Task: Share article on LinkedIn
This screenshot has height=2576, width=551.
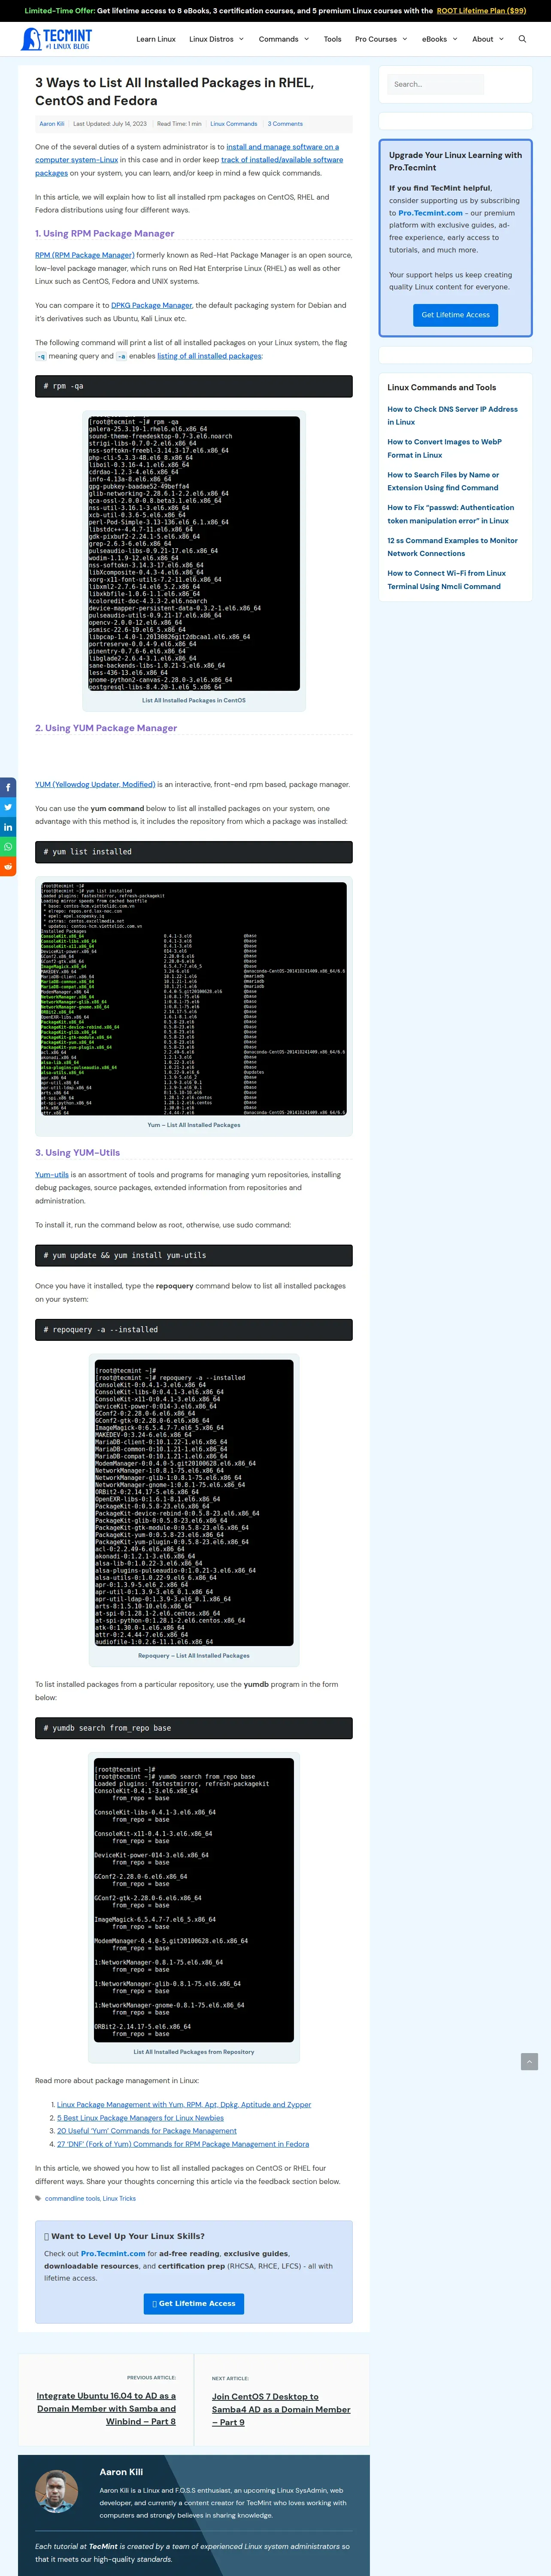Action: pyautogui.click(x=8, y=827)
